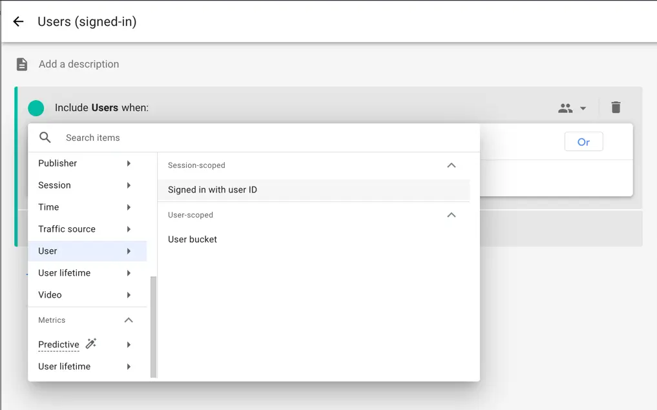Expand the Video category
Image resolution: width=657 pixels, height=410 pixels.
[84, 295]
